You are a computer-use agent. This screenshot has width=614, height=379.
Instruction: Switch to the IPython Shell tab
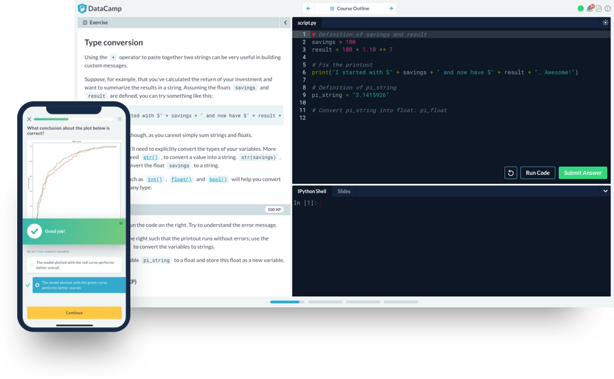(x=311, y=191)
